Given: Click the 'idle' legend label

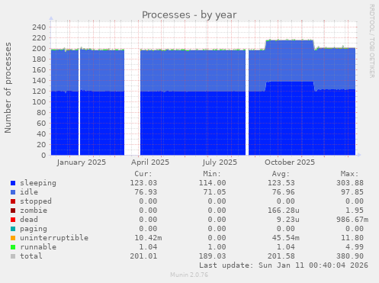Looking at the screenshot, I should click(x=29, y=192).
